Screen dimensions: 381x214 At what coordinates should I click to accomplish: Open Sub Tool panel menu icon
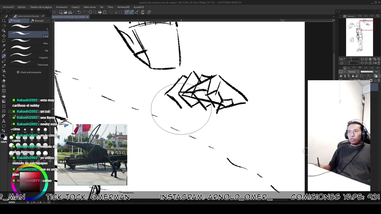10,16
